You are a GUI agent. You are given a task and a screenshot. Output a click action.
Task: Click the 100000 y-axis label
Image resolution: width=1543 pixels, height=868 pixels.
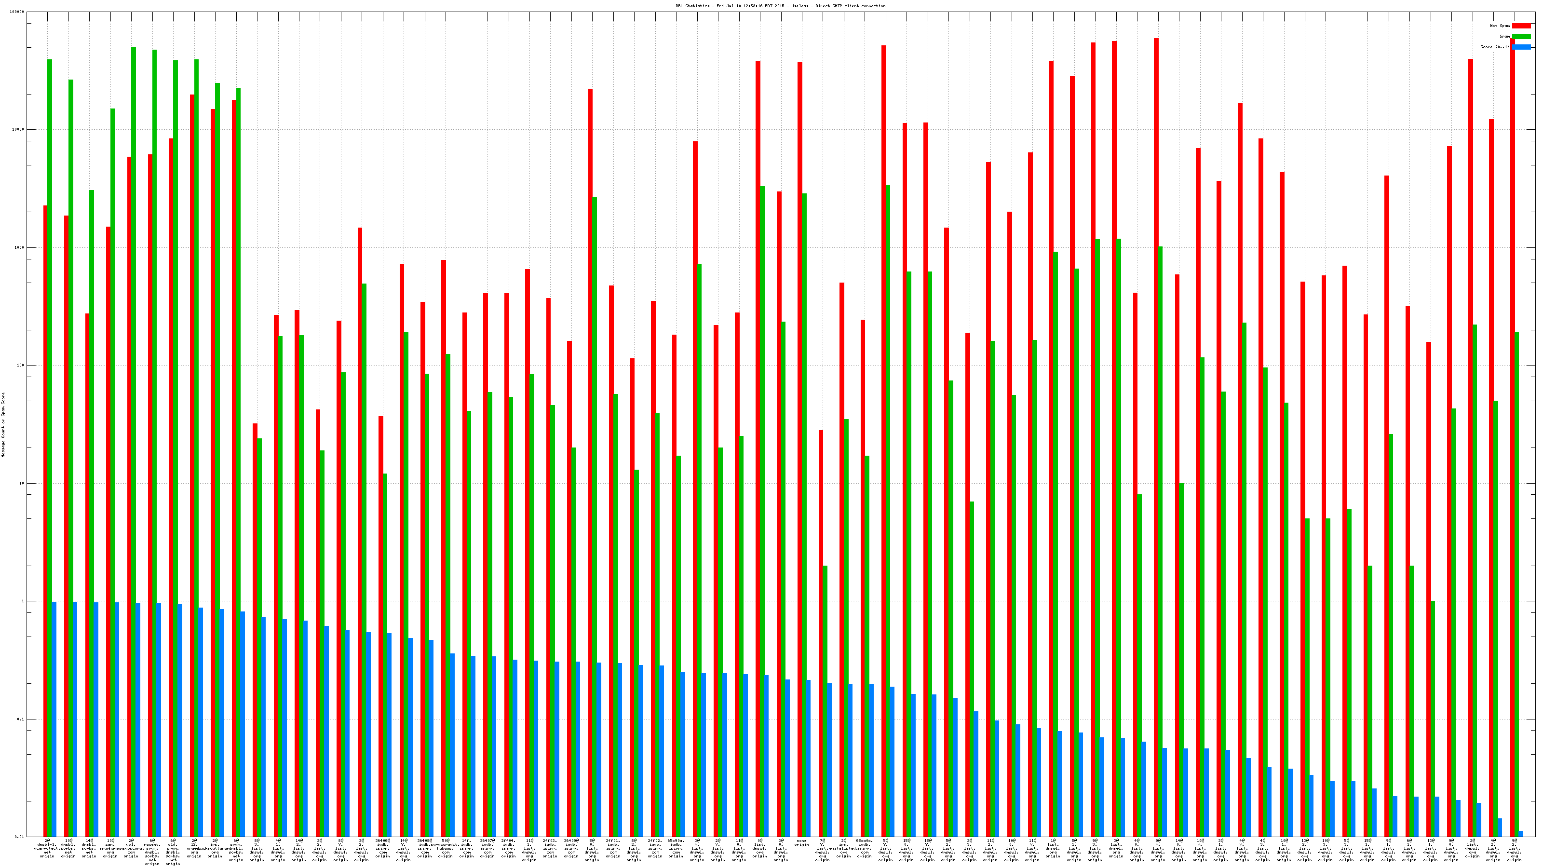(17, 12)
